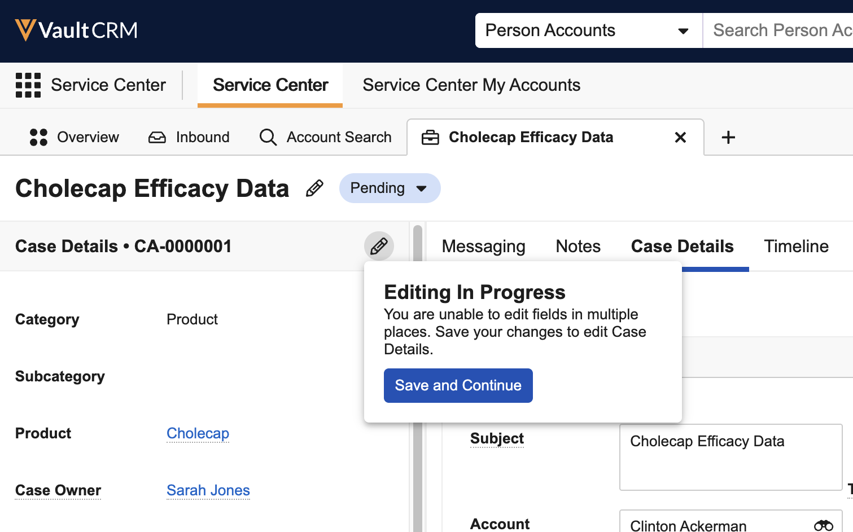Open the Sarah Jones case owner link
The image size is (853, 532).
click(x=208, y=490)
